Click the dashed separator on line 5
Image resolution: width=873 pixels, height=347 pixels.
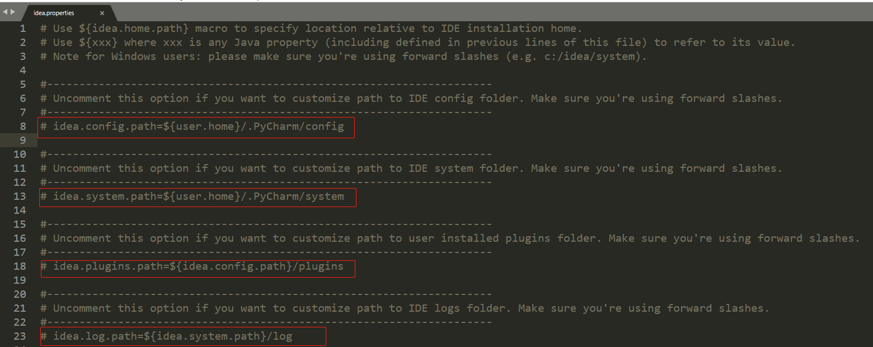pos(266,84)
